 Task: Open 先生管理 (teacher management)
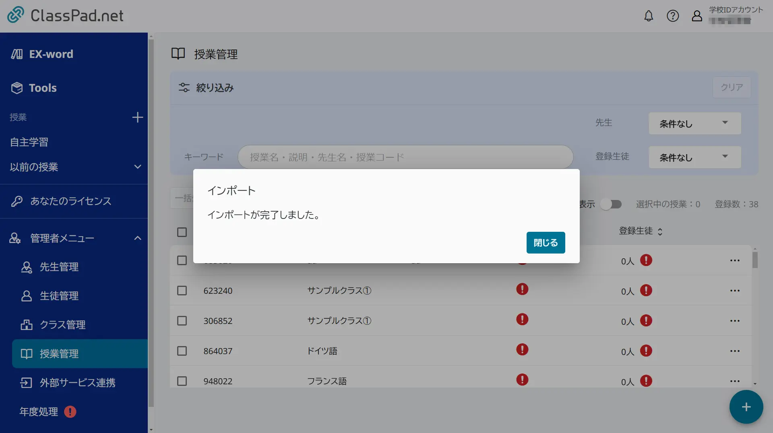coord(59,267)
